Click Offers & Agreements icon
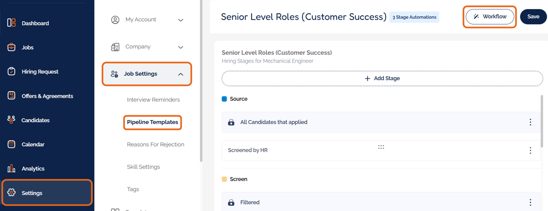 11,96
